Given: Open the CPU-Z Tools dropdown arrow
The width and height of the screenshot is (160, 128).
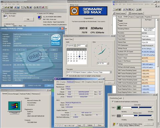Looking at the screenshot, I should tap(84, 125).
